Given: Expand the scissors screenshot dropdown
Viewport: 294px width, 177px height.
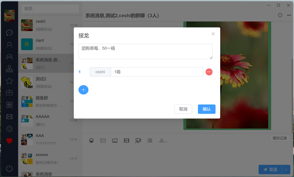Looking at the screenshot, I should 166,141.
